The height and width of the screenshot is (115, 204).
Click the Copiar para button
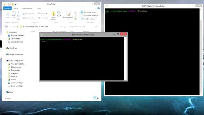pyautogui.click(x=29, y=18)
